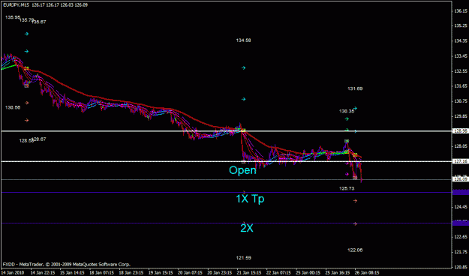Click the orange arrow on the 2X purple line at the right
Image resolution: width=469 pixels, height=276 pixels.
tap(355, 223)
